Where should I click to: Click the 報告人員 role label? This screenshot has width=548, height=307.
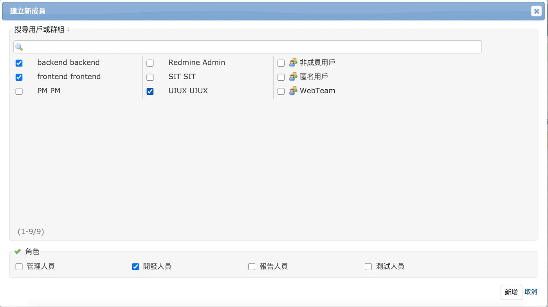(x=274, y=266)
